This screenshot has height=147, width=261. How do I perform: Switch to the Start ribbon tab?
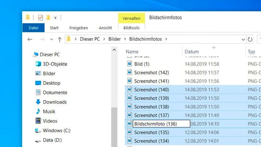click(x=54, y=28)
